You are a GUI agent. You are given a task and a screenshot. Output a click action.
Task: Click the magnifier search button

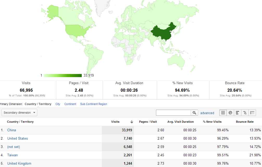(x=194, y=113)
